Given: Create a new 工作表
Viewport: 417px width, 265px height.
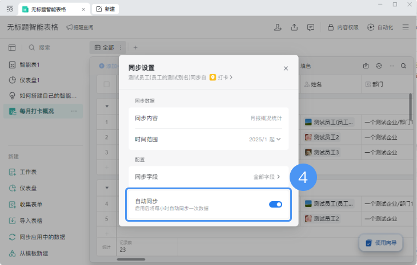Looking at the screenshot, I should pyautogui.click(x=23, y=172).
